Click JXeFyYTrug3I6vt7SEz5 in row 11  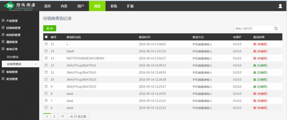pyautogui.click(x=81, y=72)
